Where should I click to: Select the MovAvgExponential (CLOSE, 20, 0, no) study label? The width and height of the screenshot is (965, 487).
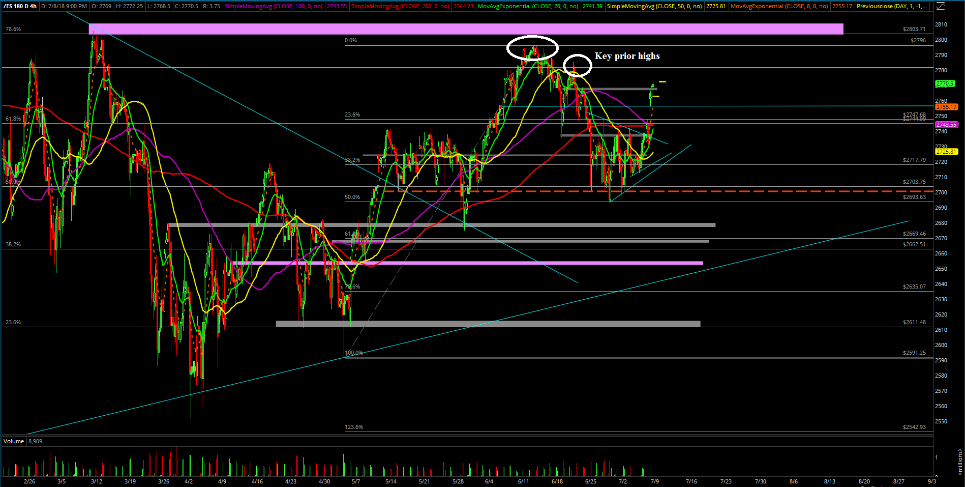(x=528, y=6)
